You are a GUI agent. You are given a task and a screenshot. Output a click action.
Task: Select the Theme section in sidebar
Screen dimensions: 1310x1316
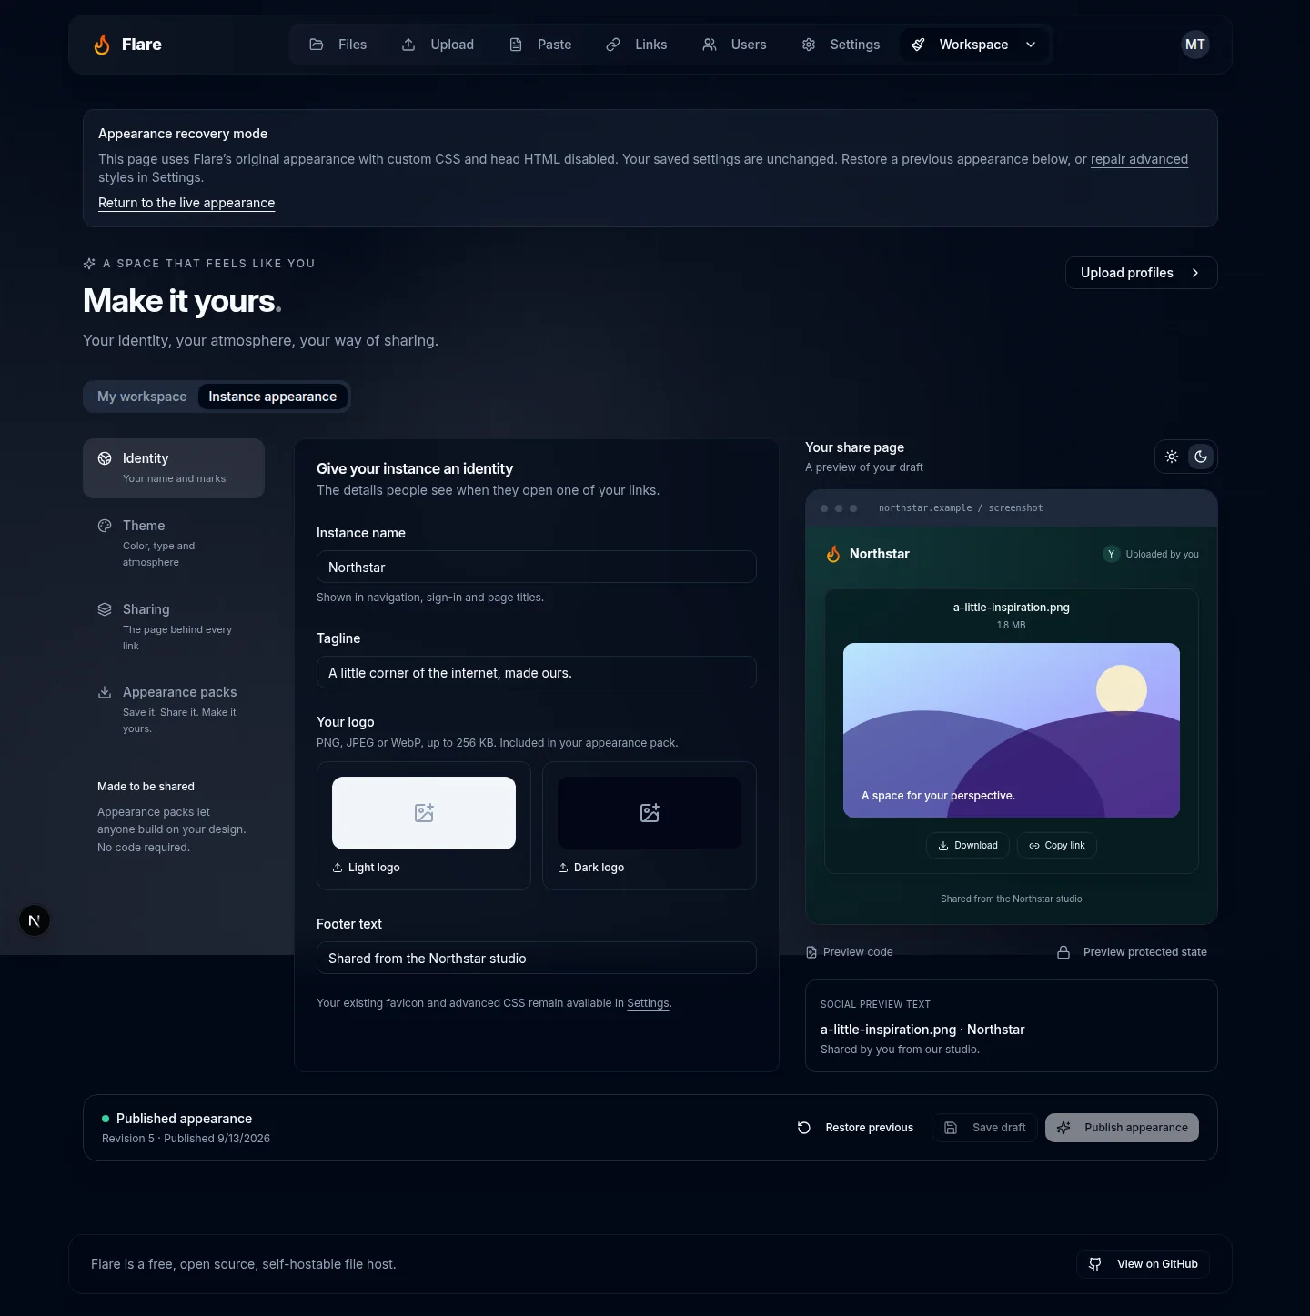(174, 543)
